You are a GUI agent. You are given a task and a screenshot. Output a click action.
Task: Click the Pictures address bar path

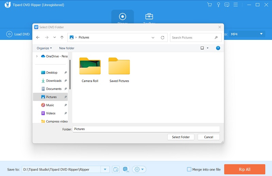tap(84, 37)
